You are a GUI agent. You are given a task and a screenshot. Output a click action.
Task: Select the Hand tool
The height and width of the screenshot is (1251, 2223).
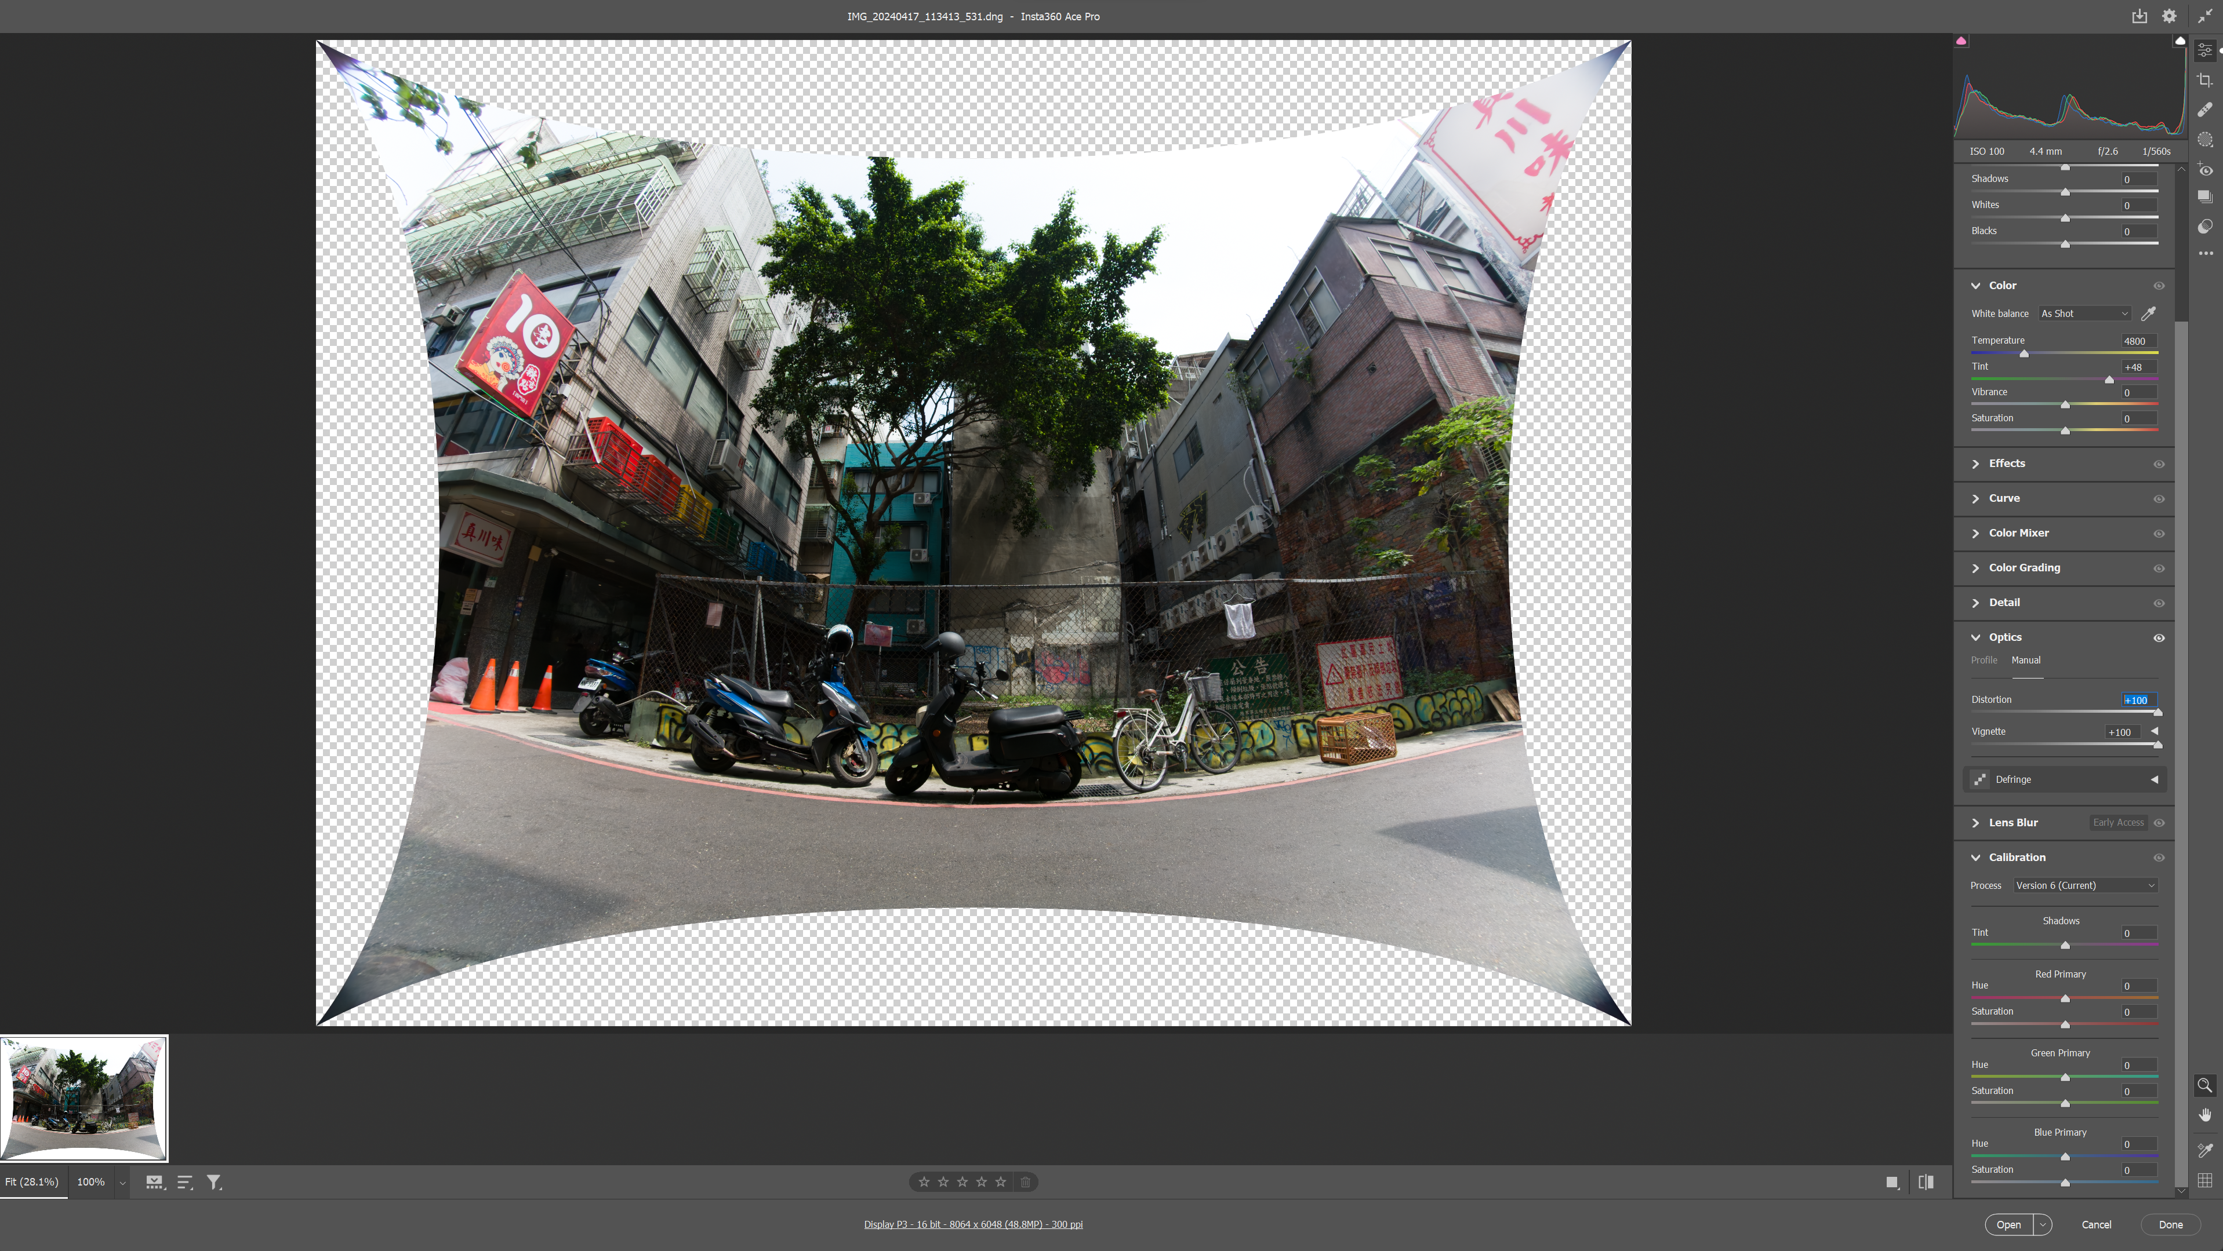click(2205, 1115)
